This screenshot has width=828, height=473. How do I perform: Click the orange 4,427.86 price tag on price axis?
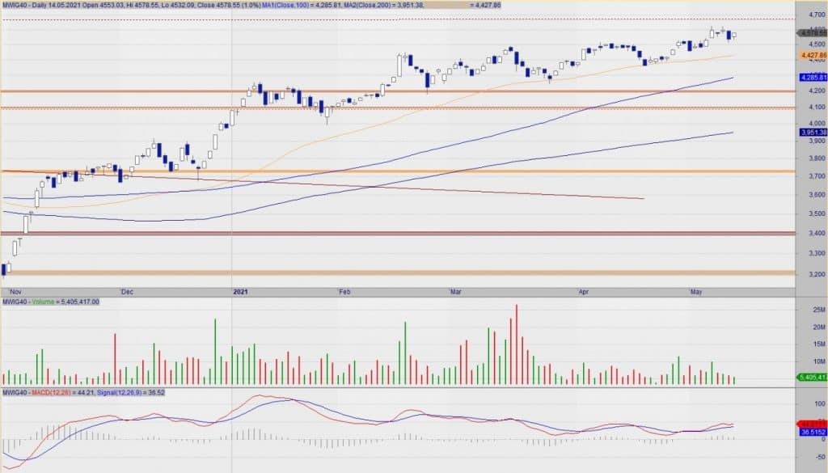click(812, 55)
